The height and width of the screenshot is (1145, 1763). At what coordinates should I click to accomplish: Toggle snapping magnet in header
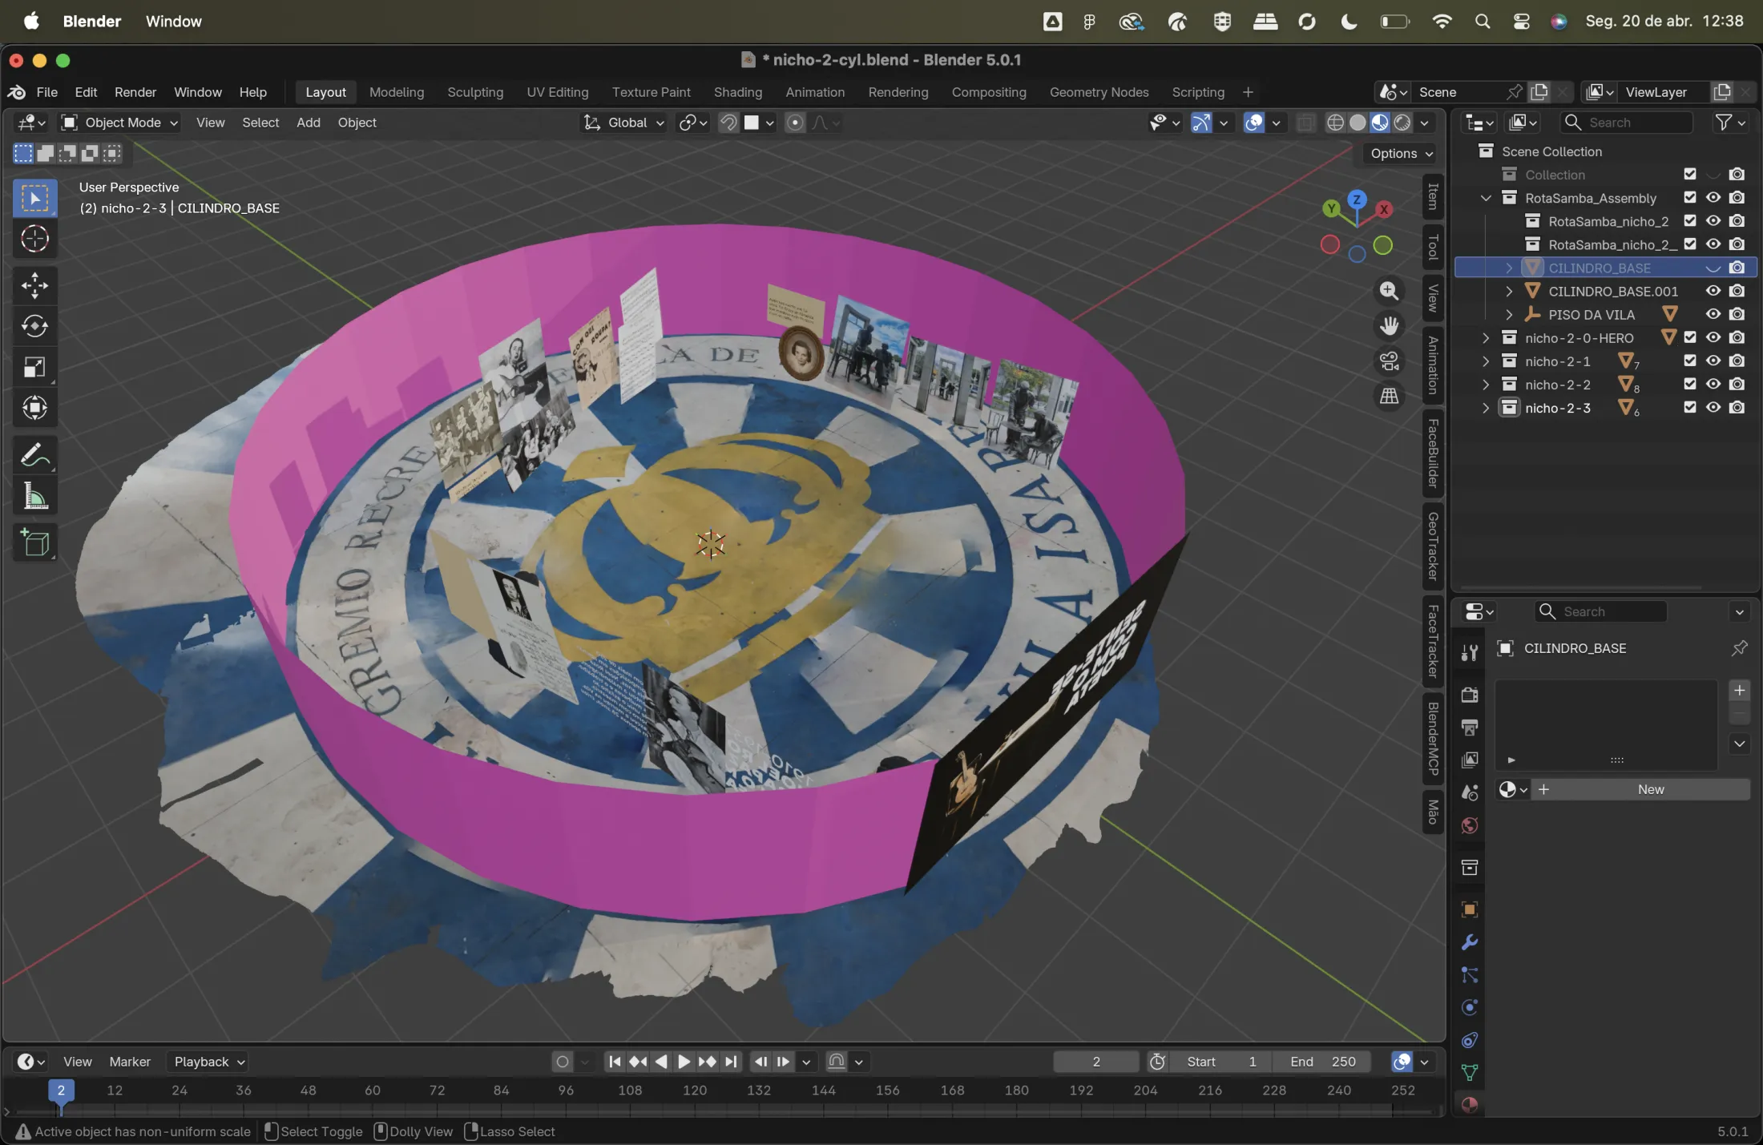[x=728, y=123]
